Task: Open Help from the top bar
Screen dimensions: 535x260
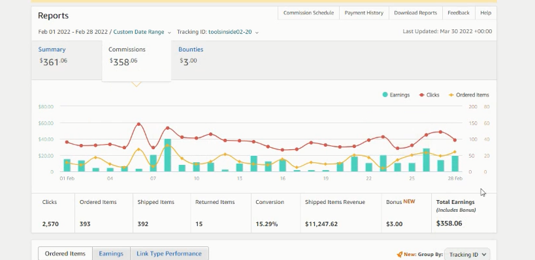Action: pos(485,13)
